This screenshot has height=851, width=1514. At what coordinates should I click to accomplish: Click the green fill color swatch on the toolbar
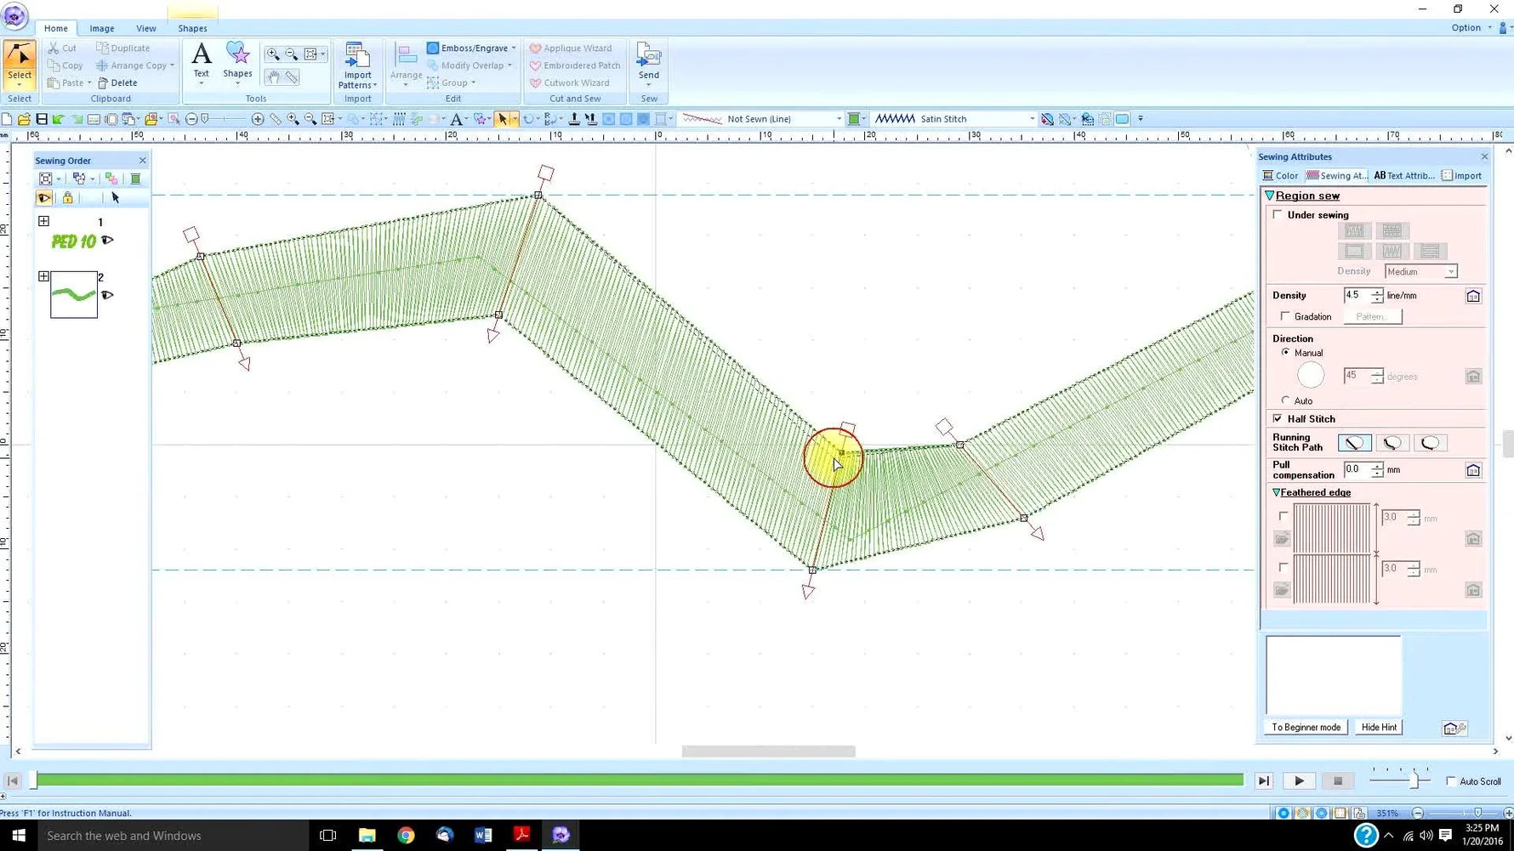pyautogui.click(x=856, y=118)
